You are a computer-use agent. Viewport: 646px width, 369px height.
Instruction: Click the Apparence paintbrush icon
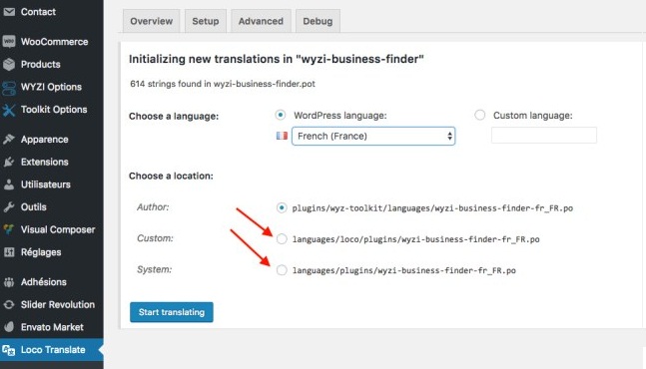point(9,139)
